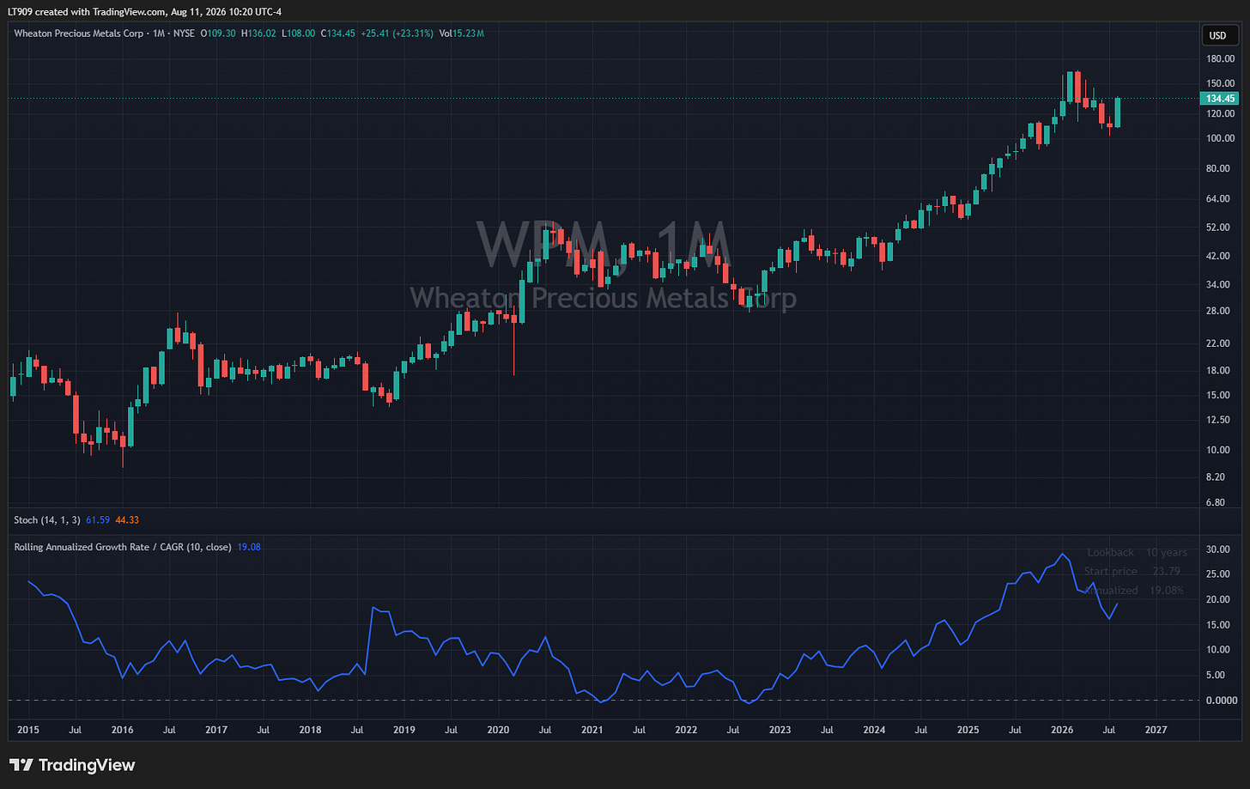Click the 80.00 price axis label

tap(1220, 168)
